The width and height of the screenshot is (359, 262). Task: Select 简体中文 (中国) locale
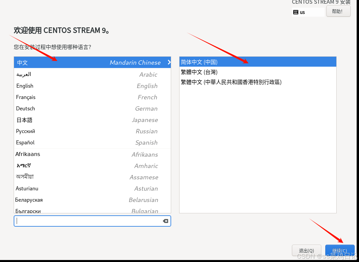(x=258, y=62)
